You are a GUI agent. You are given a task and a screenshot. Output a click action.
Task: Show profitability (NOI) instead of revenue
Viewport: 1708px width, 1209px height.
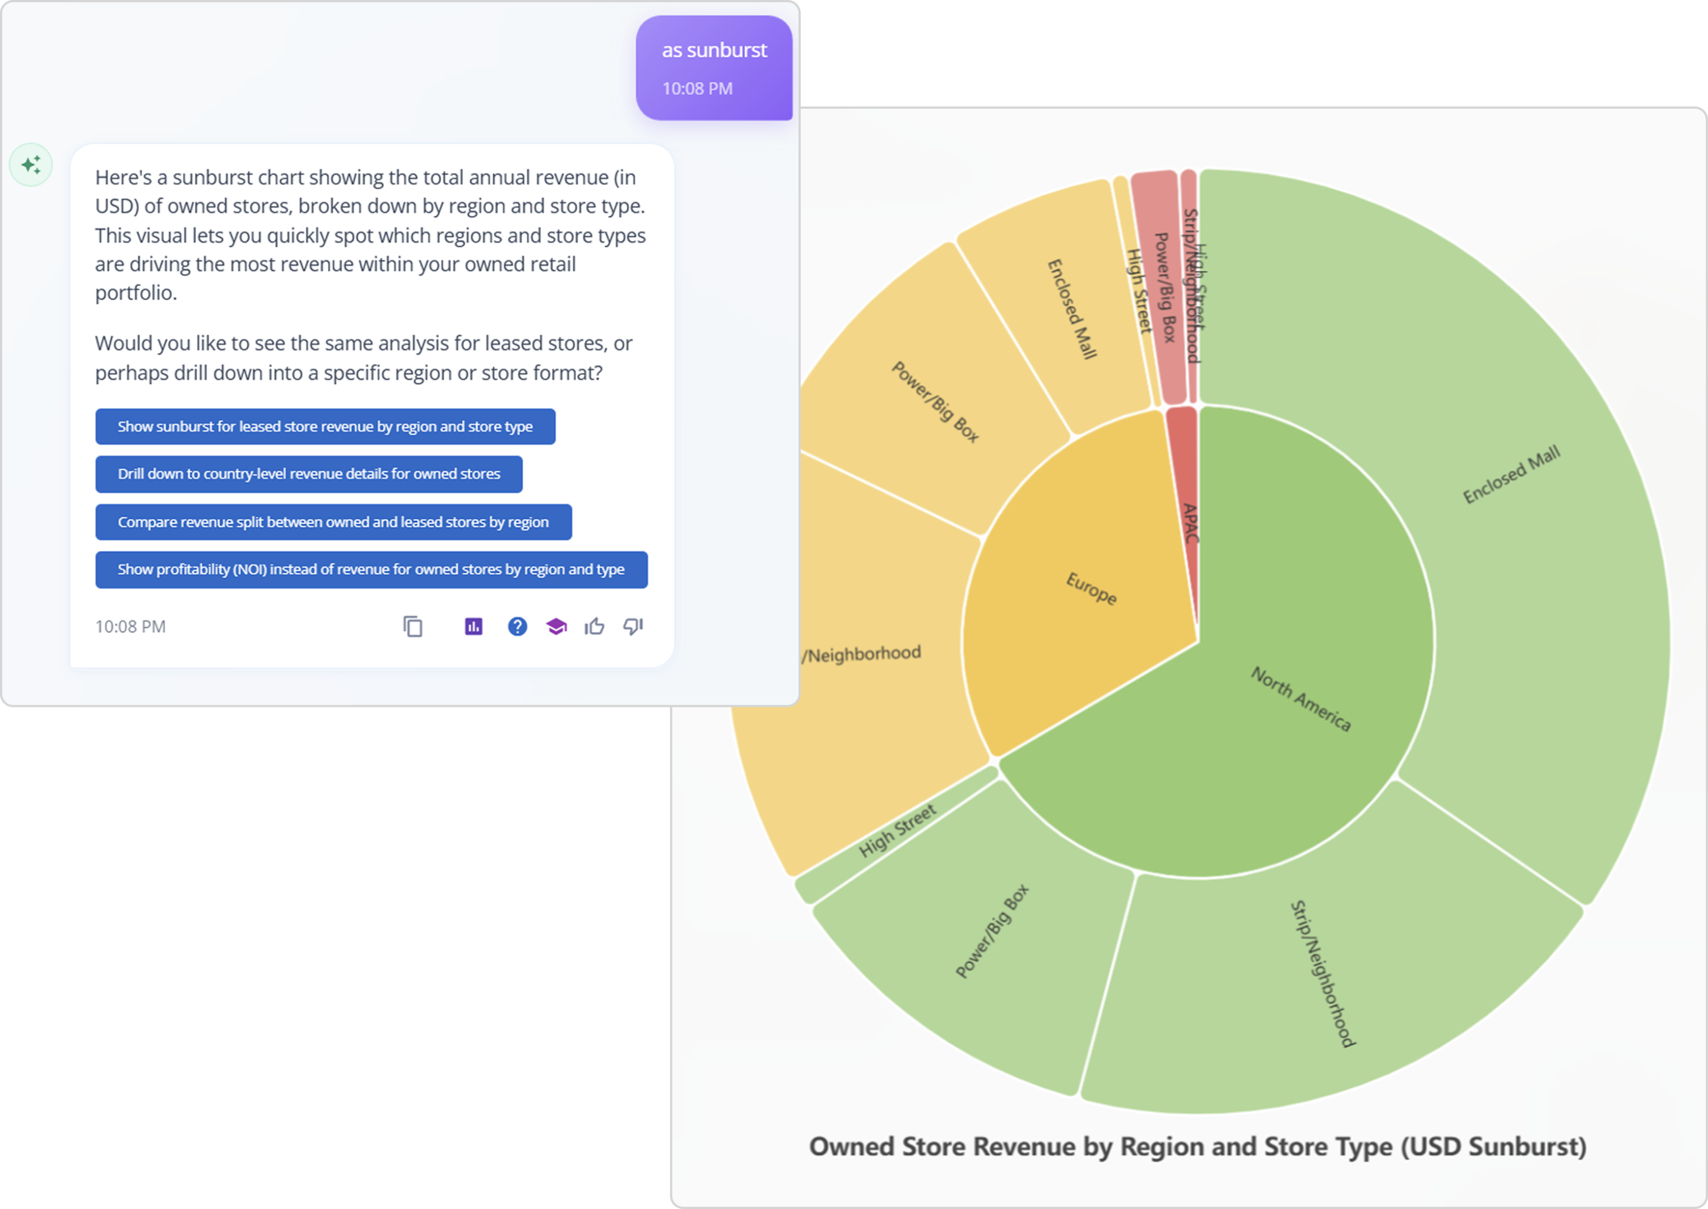point(371,570)
